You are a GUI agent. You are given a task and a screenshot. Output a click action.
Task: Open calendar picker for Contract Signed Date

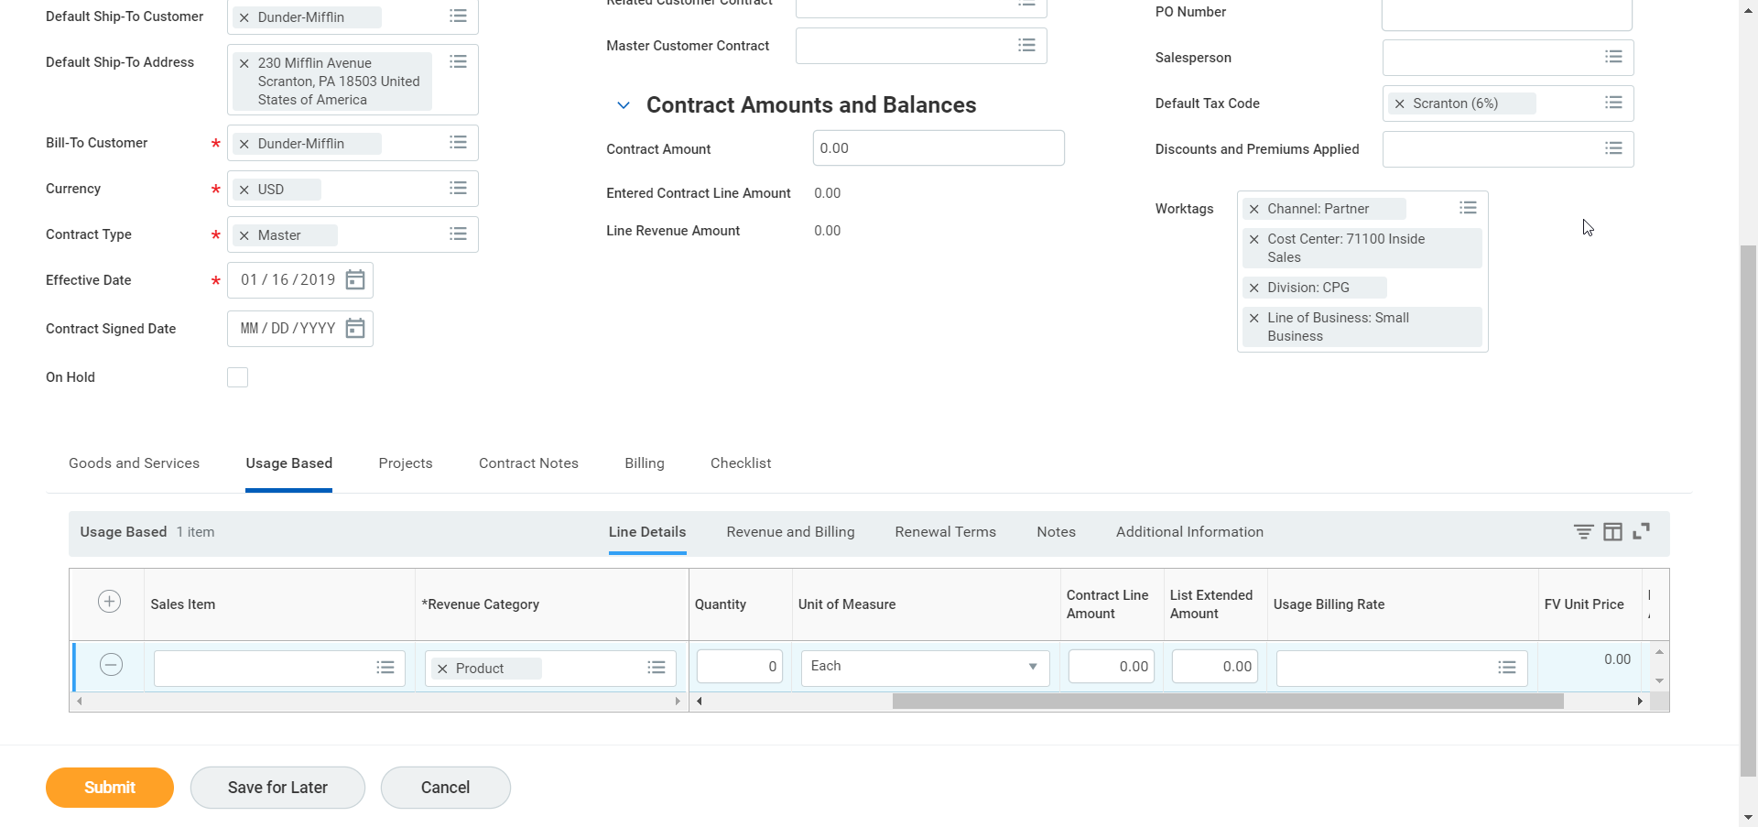coord(355,328)
